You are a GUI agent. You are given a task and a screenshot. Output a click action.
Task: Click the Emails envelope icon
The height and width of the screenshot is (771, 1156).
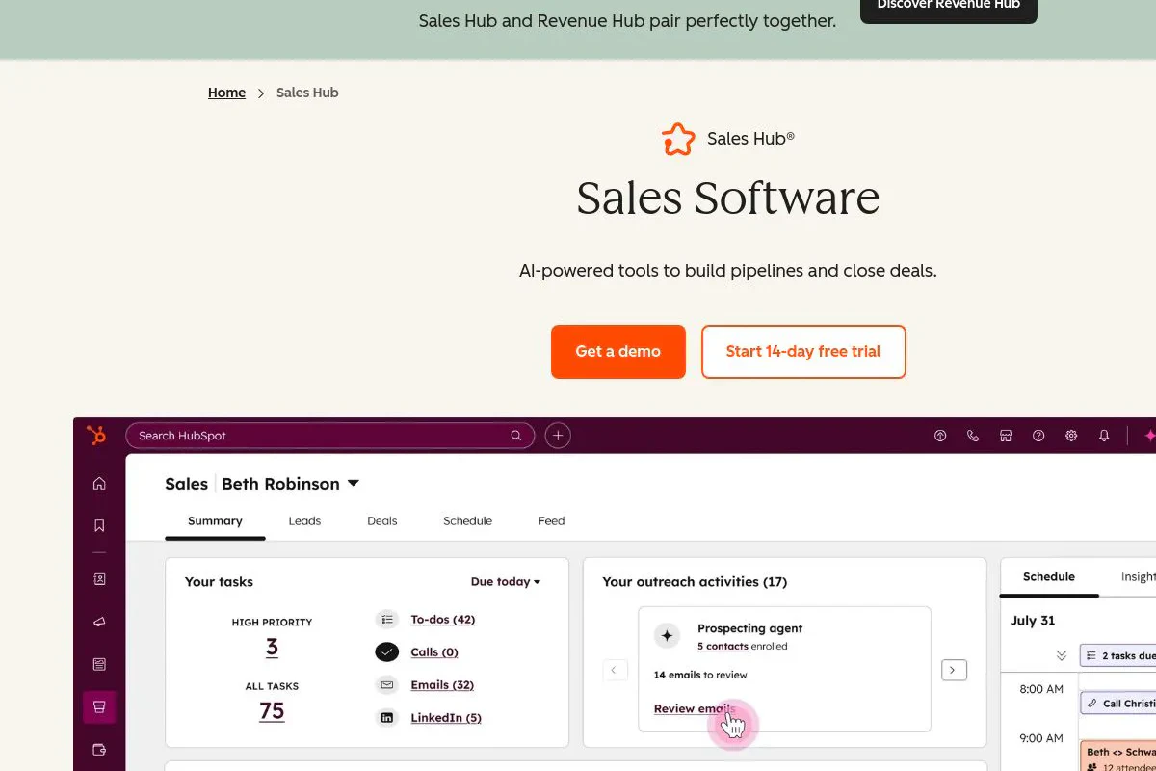click(x=387, y=685)
